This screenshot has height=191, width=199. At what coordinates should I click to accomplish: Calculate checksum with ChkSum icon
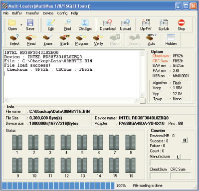(85, 25)
